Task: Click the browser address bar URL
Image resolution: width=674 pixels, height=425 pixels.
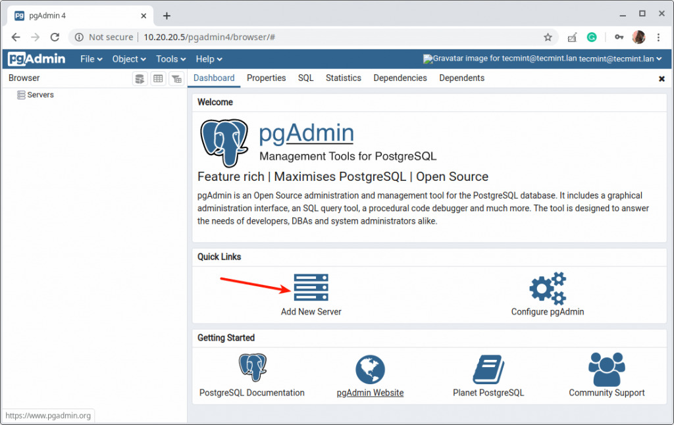Action: click(x=209, y=37)
